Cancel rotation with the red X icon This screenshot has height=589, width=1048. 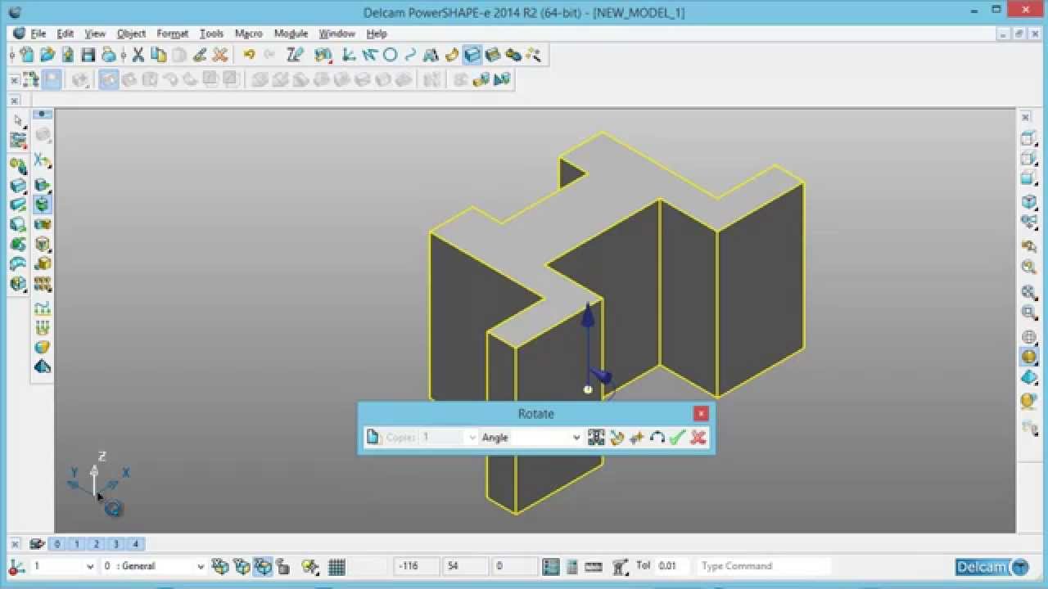(x=698, y=438)
